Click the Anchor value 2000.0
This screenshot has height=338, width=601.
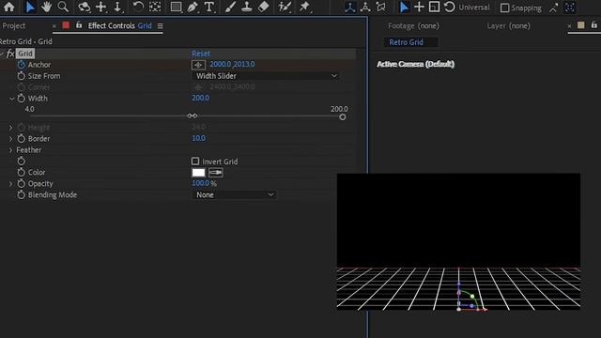pos(221,64)
